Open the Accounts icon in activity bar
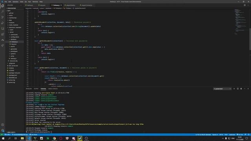251x141 pixels. click(3, 125)
